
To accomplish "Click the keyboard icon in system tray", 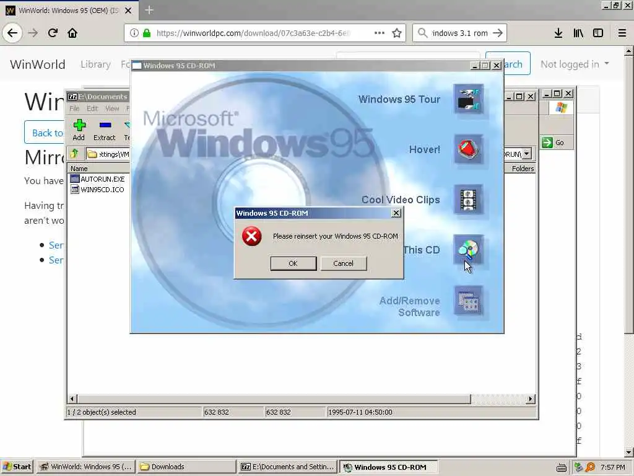I will coord(561,467).
